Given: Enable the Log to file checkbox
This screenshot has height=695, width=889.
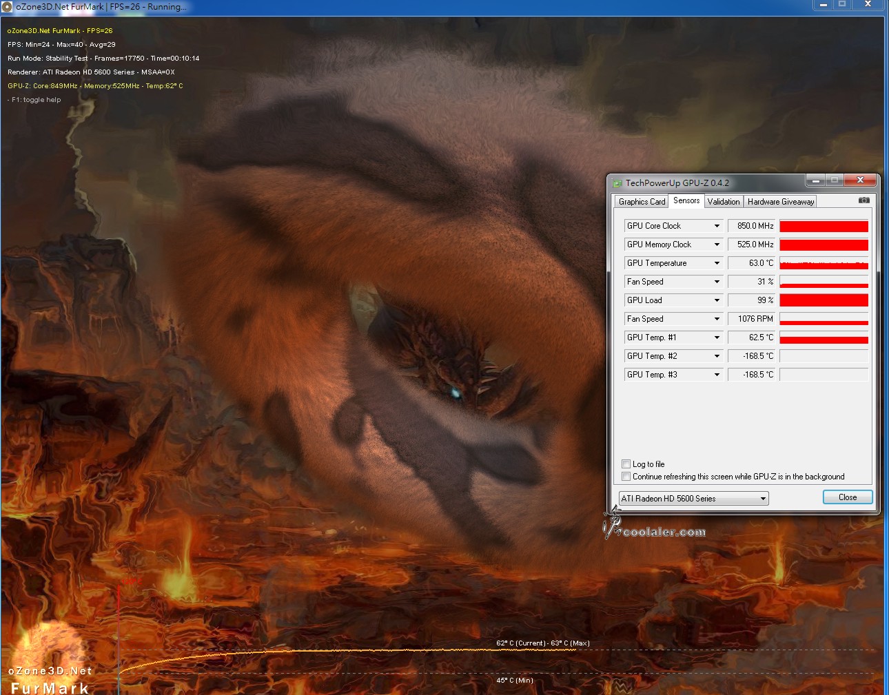Looking at the screenshot, I should click(x=626, y=464).
